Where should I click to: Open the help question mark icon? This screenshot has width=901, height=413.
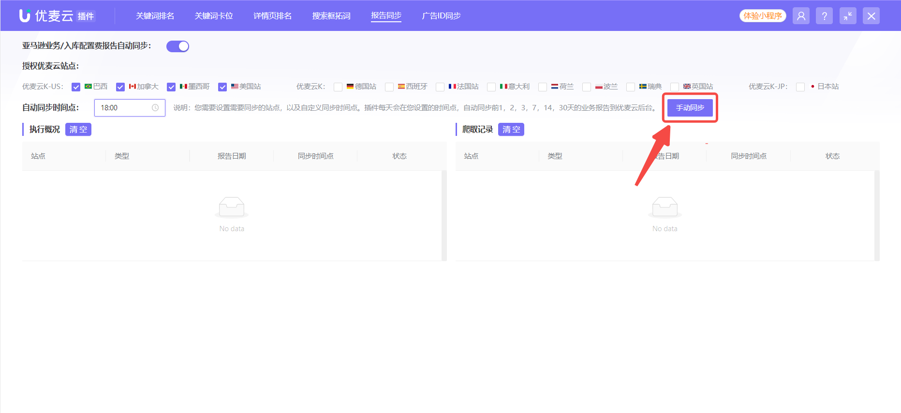tap(825, 16)
